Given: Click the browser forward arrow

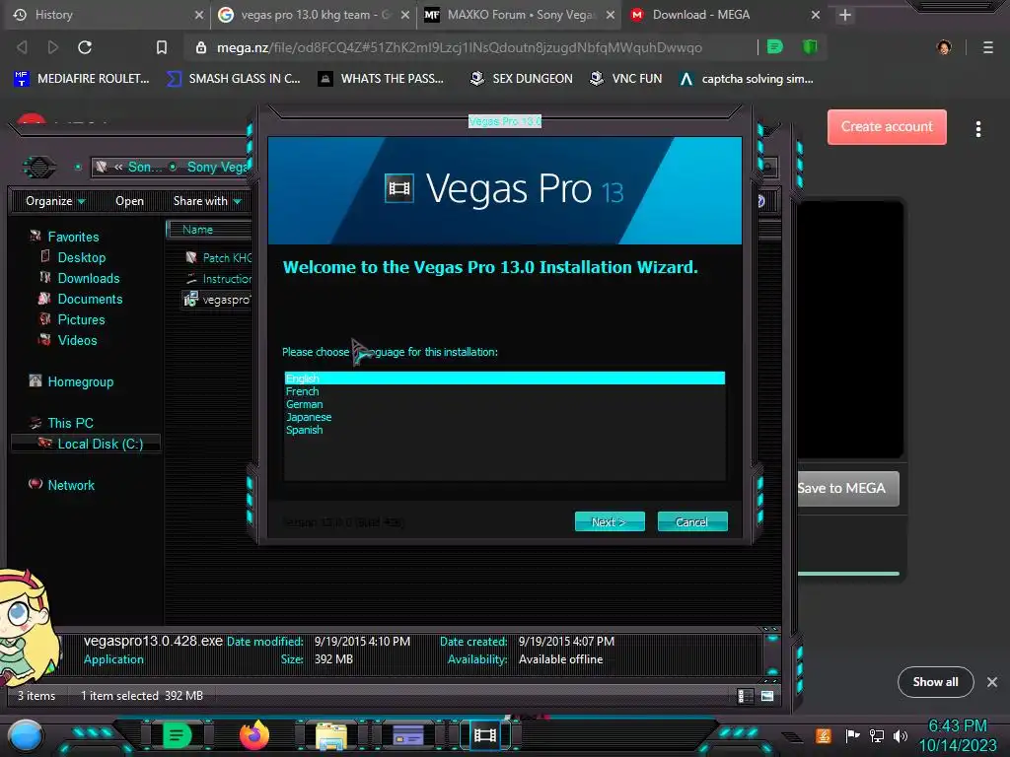Looking at the screenshot, I should [53, 47].
